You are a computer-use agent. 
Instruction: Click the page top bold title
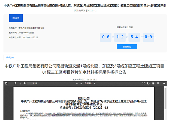(x=85, y=5)
